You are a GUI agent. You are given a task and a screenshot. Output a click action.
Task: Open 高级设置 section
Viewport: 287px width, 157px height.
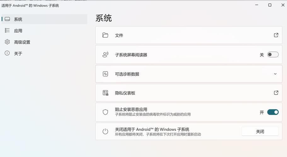click(x=44, y=42)
